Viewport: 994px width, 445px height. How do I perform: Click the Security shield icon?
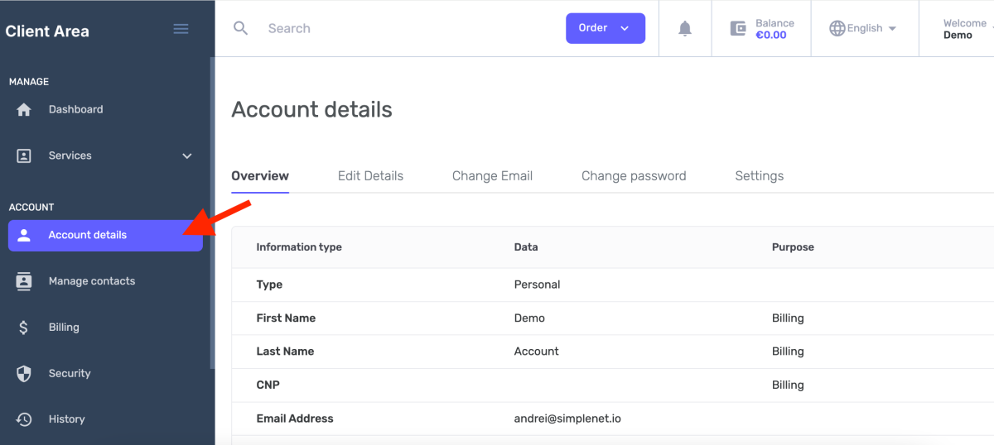tap(24, 374)
